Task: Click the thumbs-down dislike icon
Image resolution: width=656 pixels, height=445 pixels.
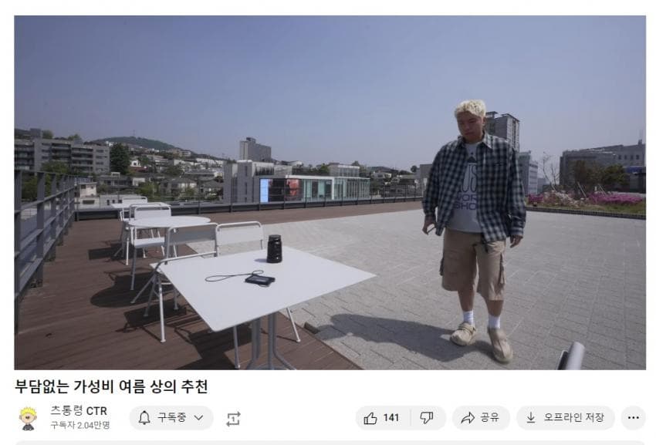Action: (426, 417)
